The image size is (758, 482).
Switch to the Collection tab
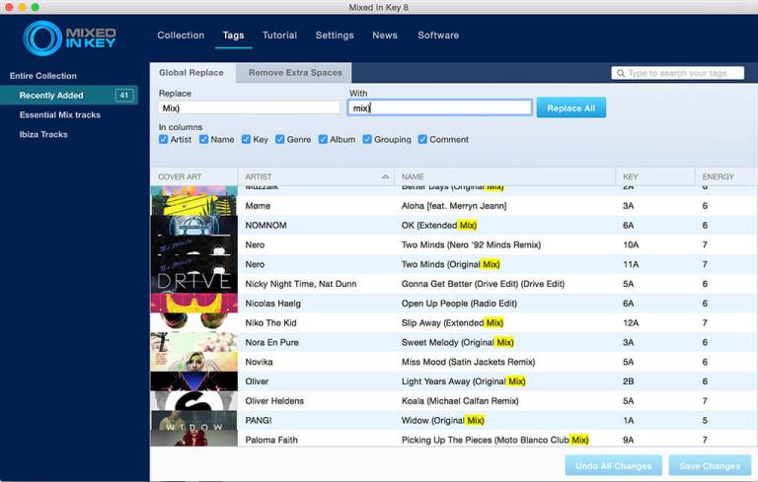point(181,35)
